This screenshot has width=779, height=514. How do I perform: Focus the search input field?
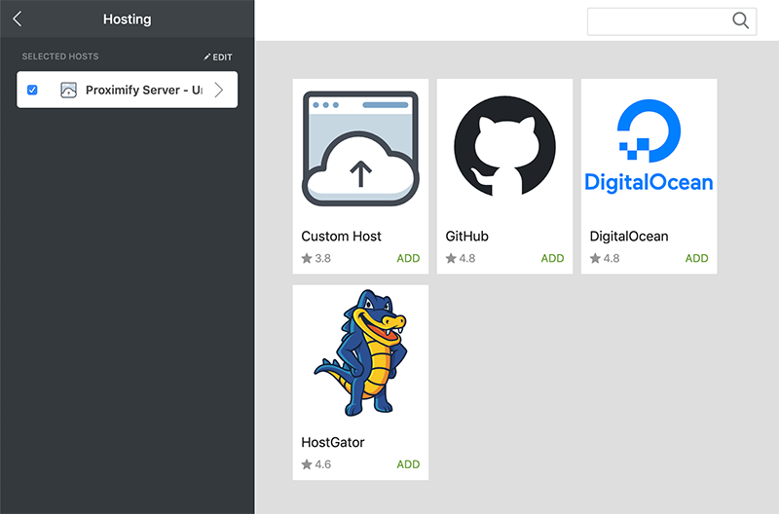tap(659, 21)
